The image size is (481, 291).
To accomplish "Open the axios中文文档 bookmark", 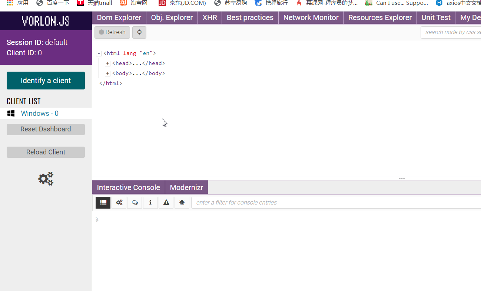I will (458, 3).
